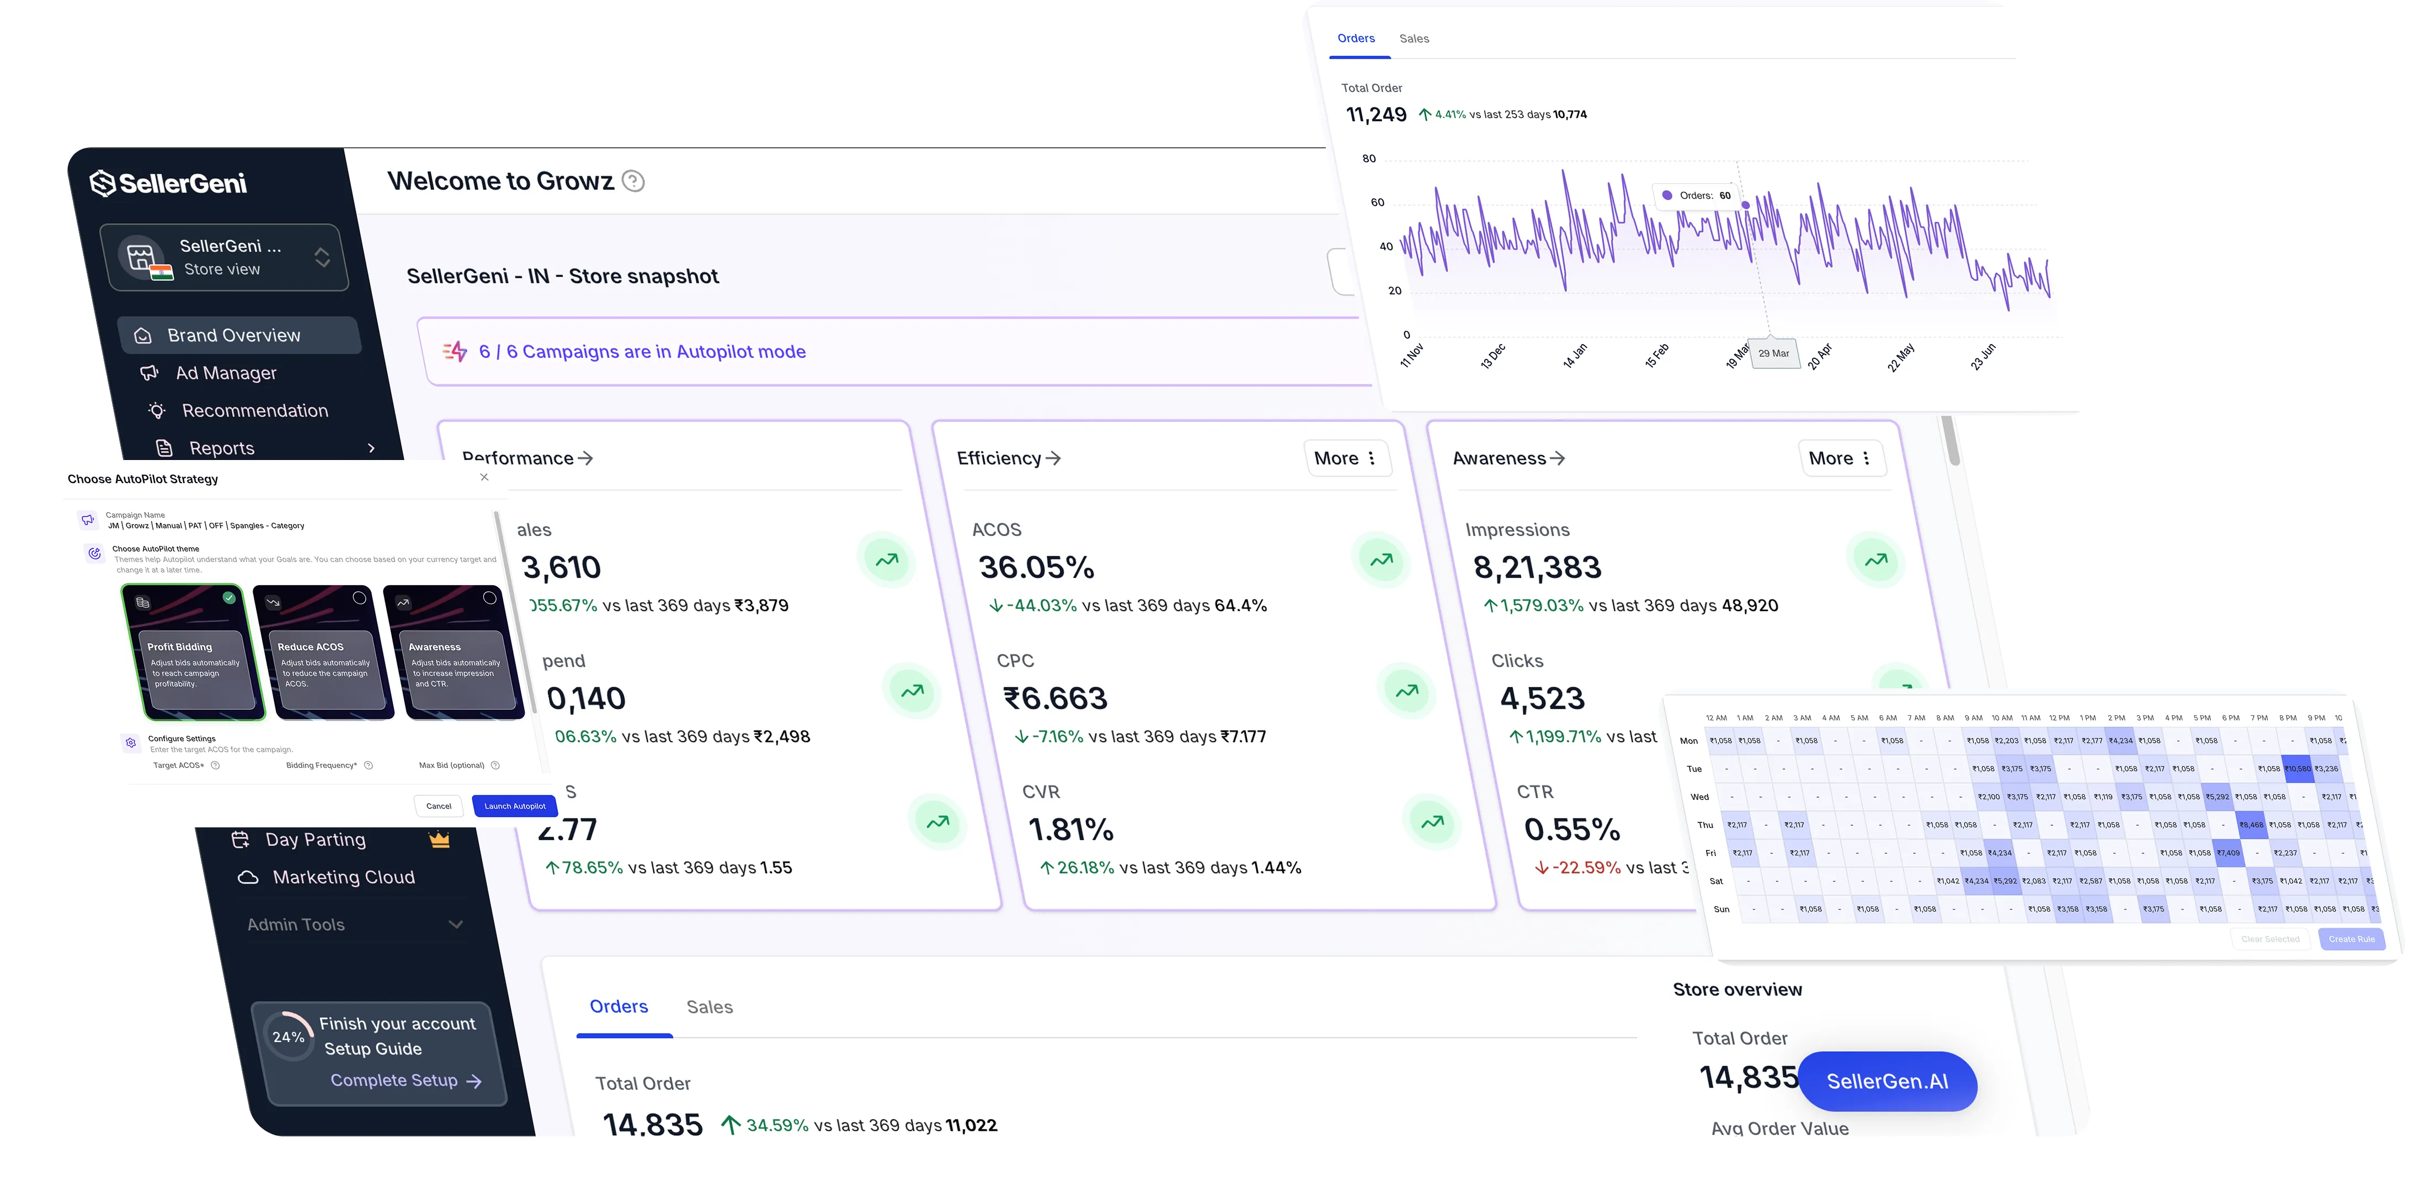Close the Choose AutoPilot Strategy dialog
2410x1203 pixels.
(x=484, y=476)
